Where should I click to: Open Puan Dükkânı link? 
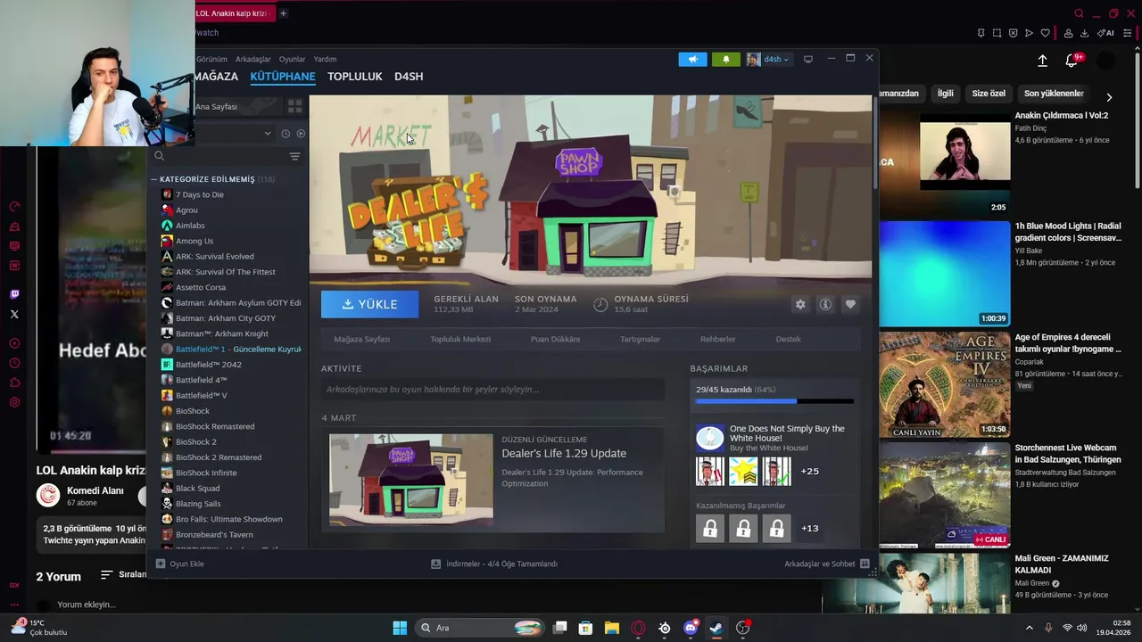(555, 339)
